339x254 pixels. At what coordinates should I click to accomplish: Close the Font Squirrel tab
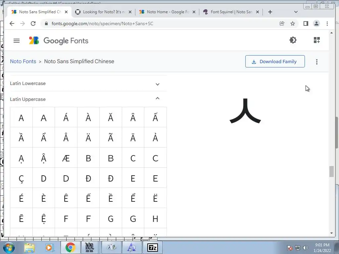pyautogui.click(x=258, y=12)
